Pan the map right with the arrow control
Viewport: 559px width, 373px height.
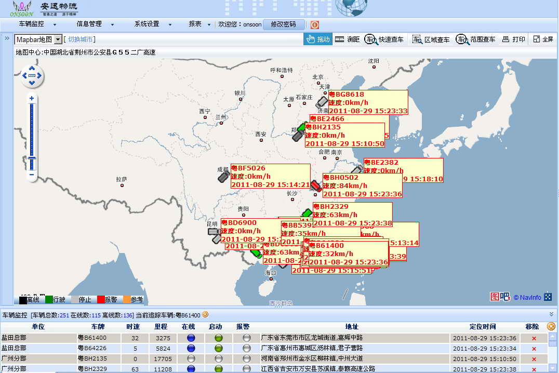point(39,76)
